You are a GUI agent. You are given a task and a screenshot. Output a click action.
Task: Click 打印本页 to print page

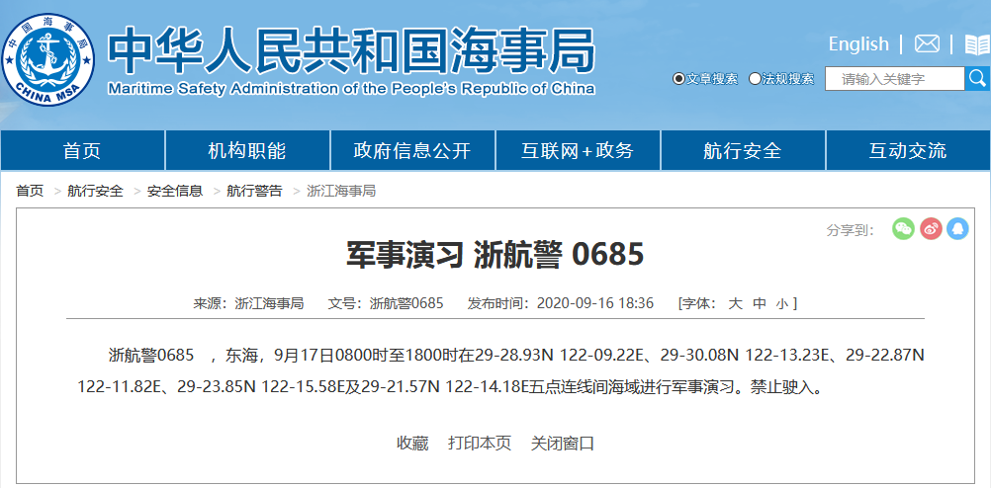(x=480, y=444)
